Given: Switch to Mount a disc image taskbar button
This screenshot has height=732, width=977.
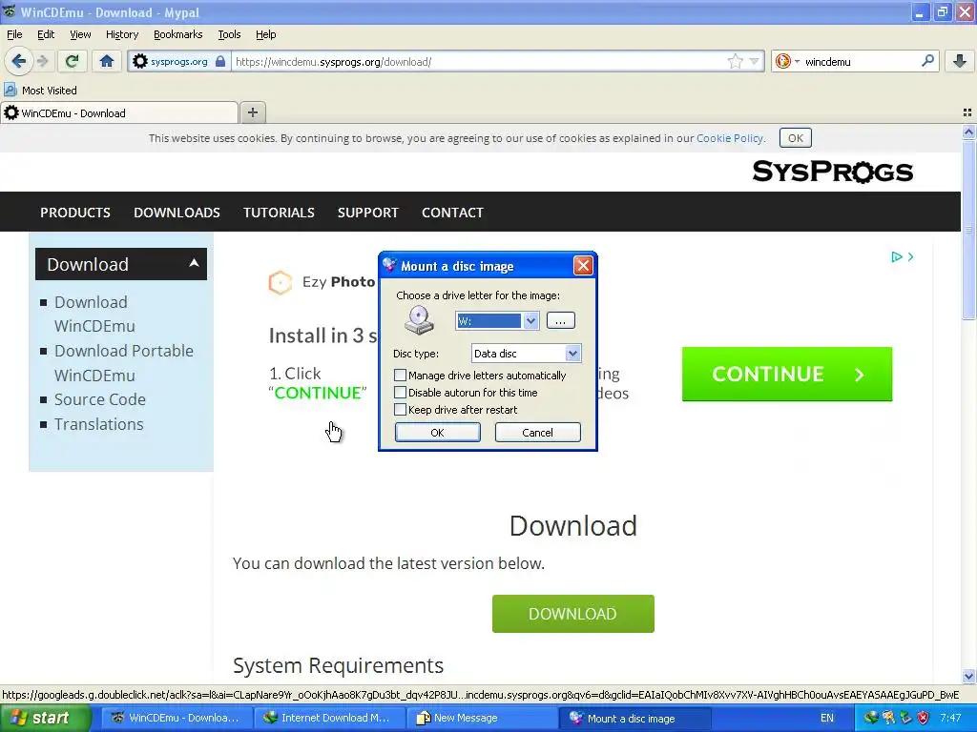Looking at the screenshot, I should pyautogui.click(x=634, y=718).
